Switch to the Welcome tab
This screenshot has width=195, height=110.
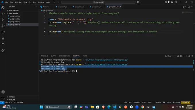[x=46, y=7]
